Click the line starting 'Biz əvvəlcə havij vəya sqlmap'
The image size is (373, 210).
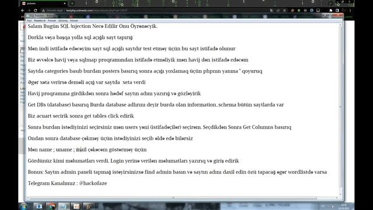(138, 60)
